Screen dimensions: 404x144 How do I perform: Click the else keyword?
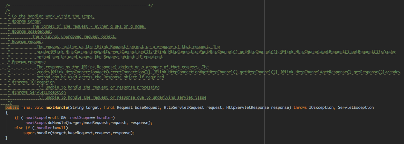(19, 128)
